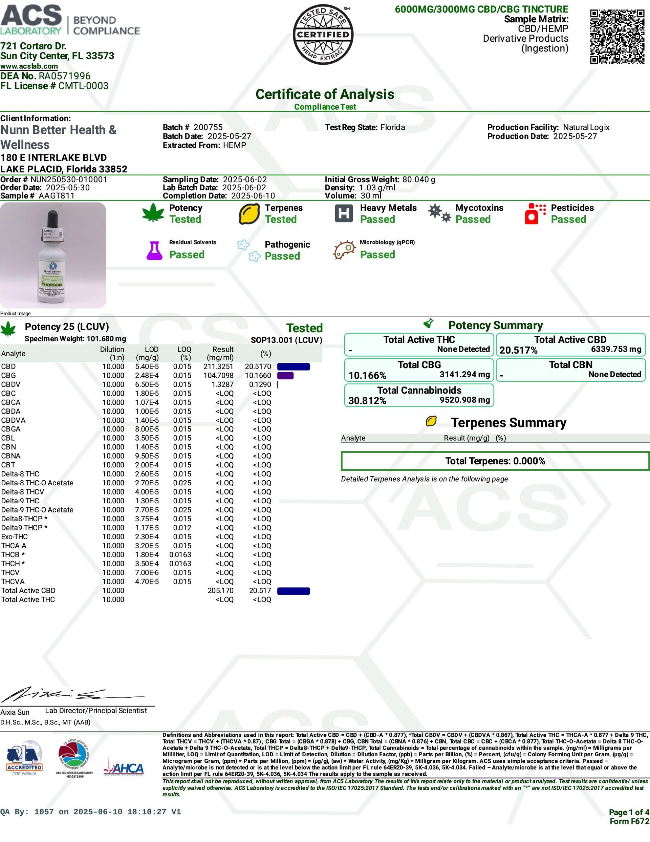Click the THCA-A analyte row label
650x842 pixels.
pos(14,546)
